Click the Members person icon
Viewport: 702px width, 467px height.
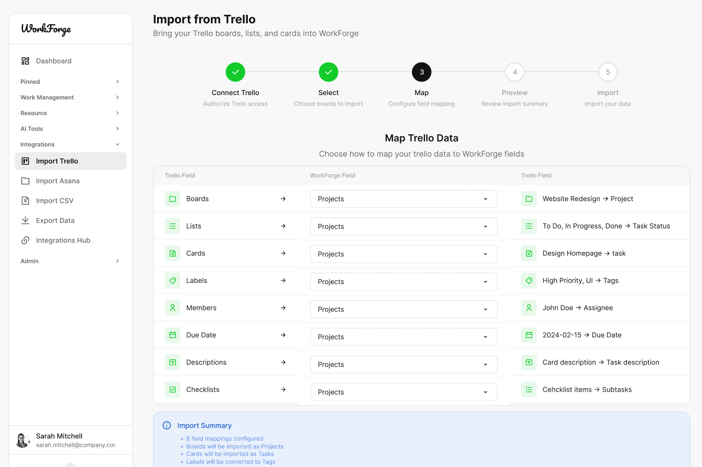[x=172, y=308]
